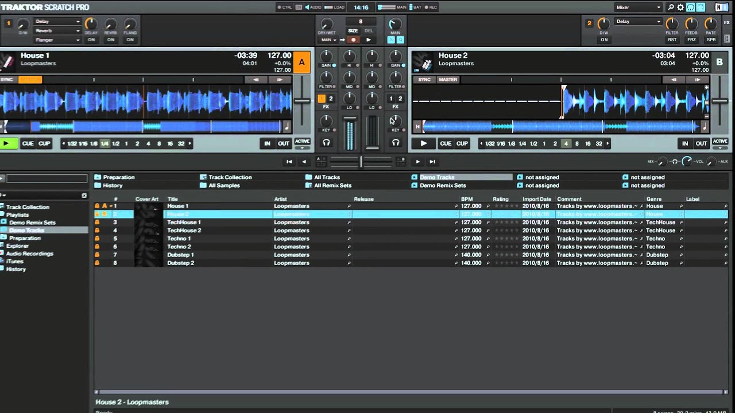
Task: Open the Reverb effect dropdown in FX 1
Action: coord(57,31)
